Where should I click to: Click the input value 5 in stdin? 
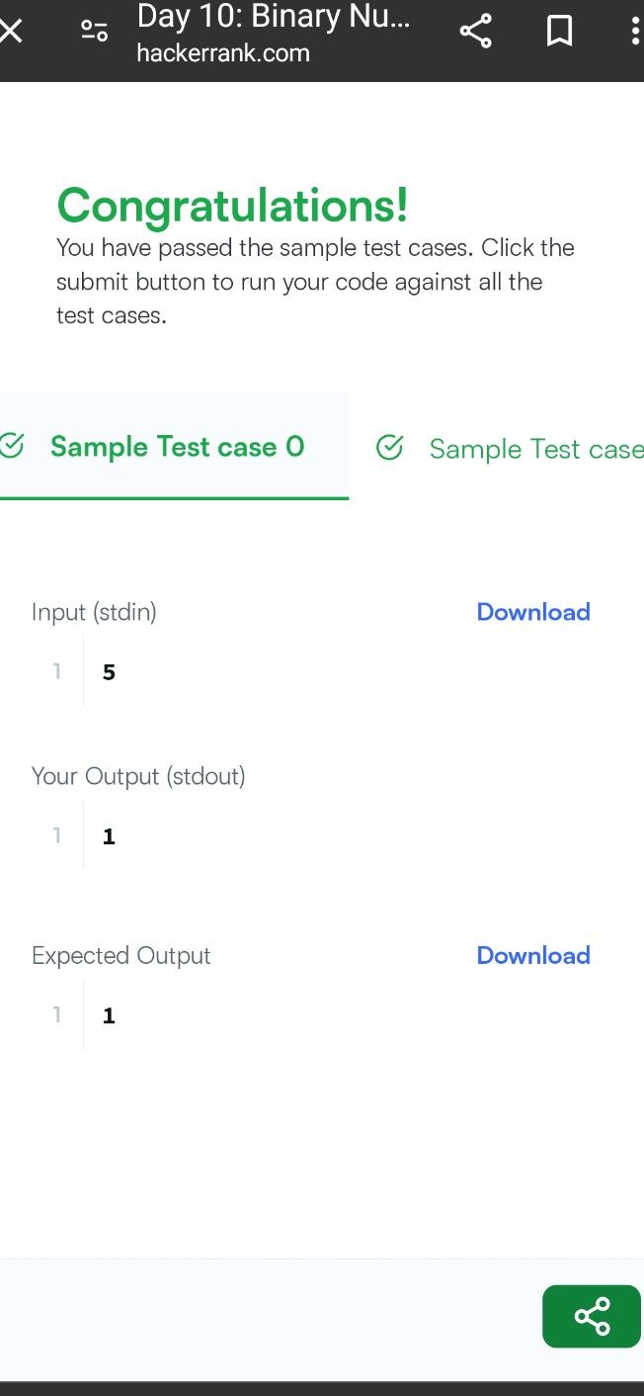(109, 672)
